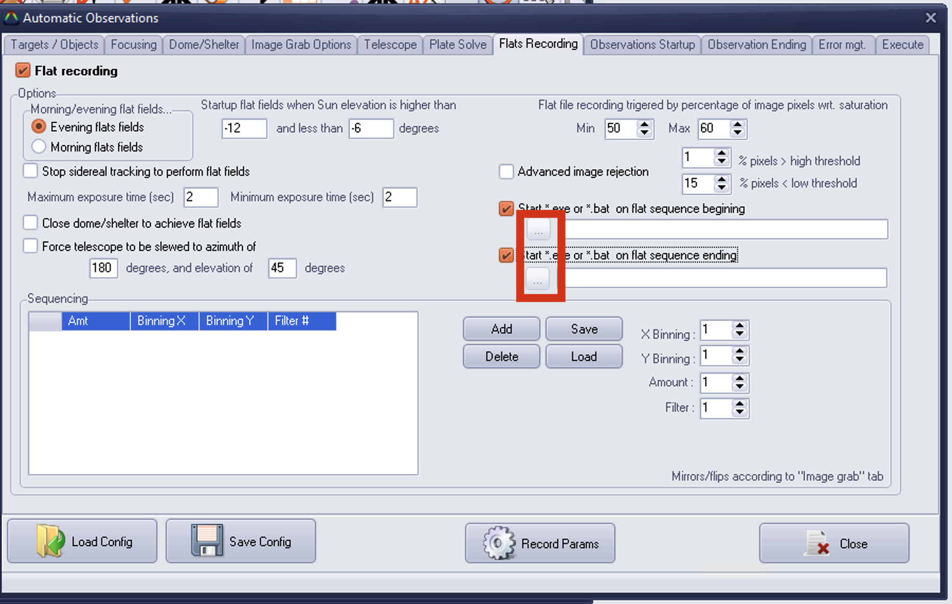Switch to the Plate Solve tab

[x=457, y=44]
